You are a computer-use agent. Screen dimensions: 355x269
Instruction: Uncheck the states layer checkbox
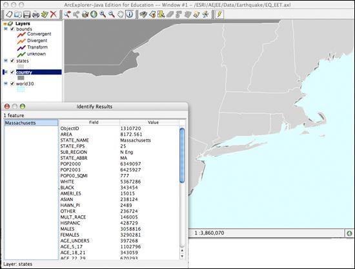coord(12,61)
